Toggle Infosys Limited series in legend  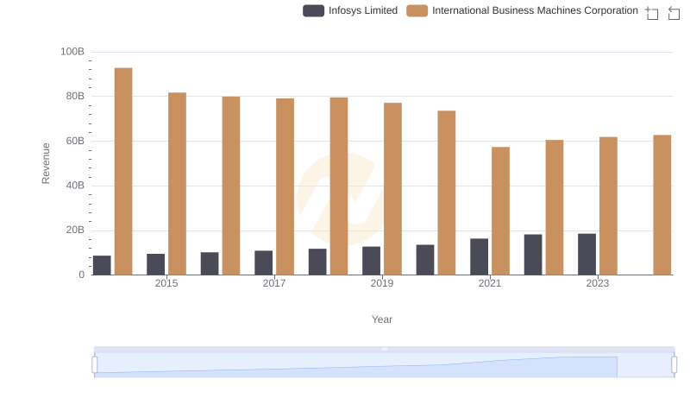click(x=350, y=10)
